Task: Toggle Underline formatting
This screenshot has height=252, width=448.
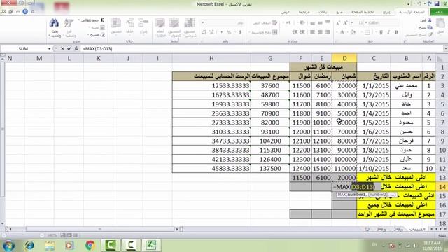Action: tap(381, 32)
